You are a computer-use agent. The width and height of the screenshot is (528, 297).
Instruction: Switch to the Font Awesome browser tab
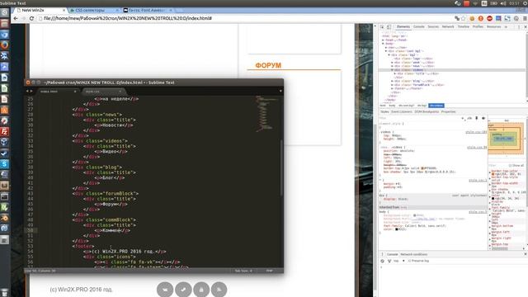[148, 11]
